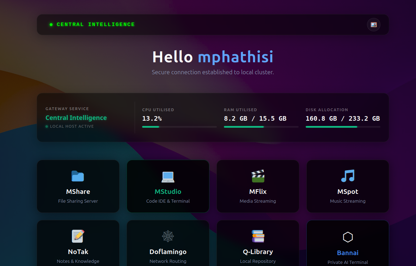
Task: Click the Local Host Active status dot
Action: 47,127
